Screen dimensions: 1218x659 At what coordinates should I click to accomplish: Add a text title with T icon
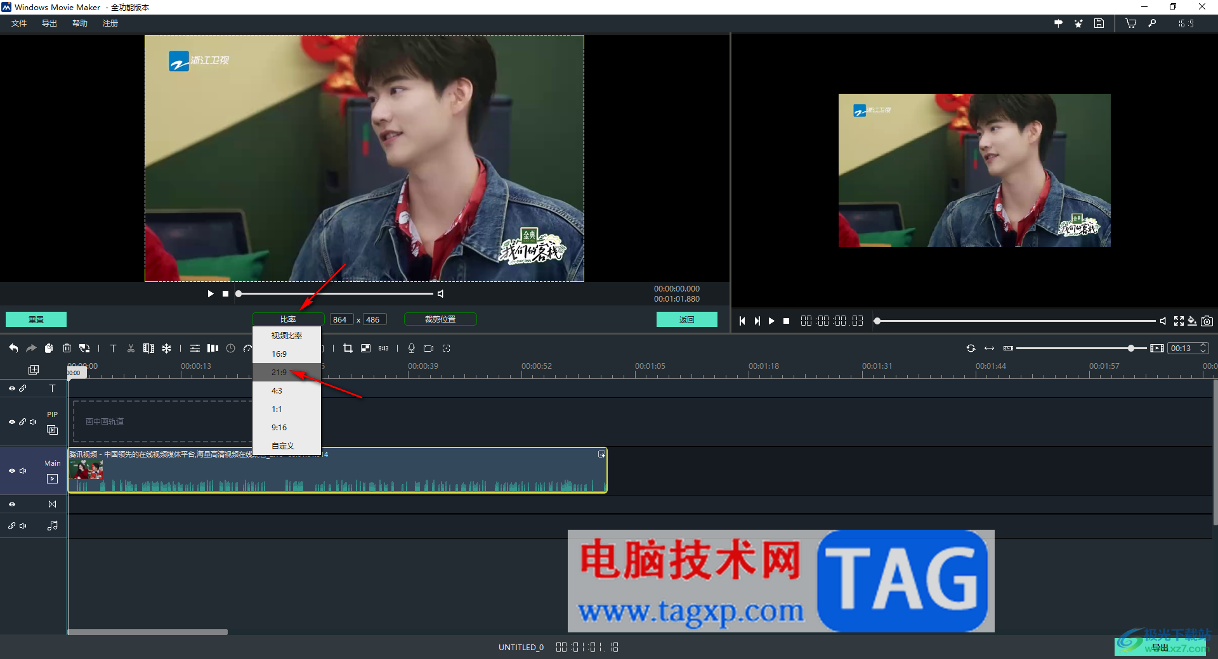(113, 348)
